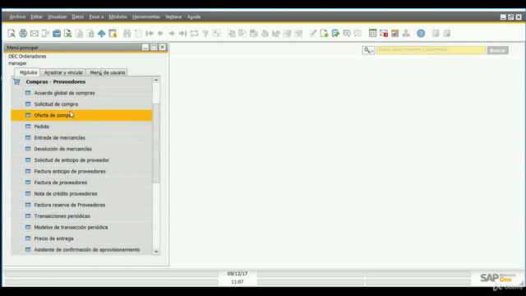Open Devolución de mercancías
This screenshot has width=526, height=296.
[x=81, y=149]
